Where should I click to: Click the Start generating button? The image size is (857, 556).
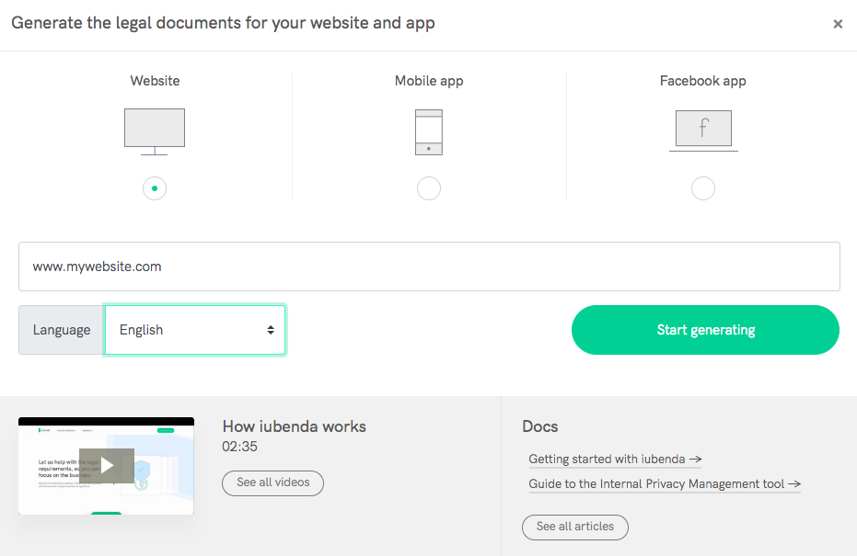click(705, 330)
